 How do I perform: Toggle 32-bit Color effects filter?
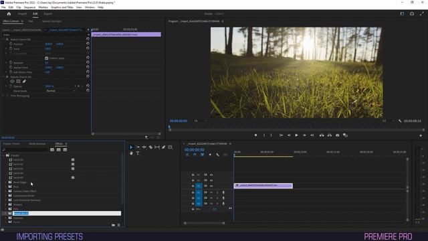58,150
